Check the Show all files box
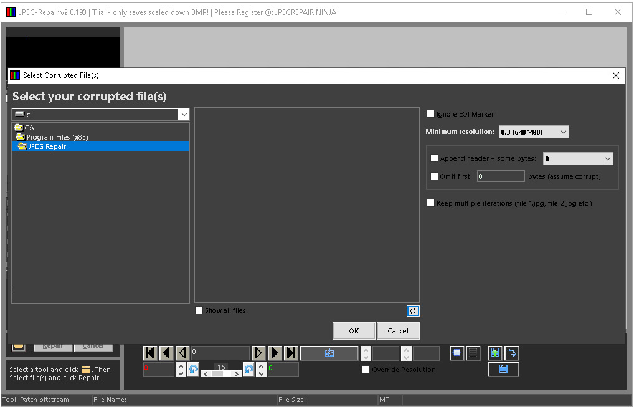Viewport: 634px width, 407px height. click(x=199, y=310)
